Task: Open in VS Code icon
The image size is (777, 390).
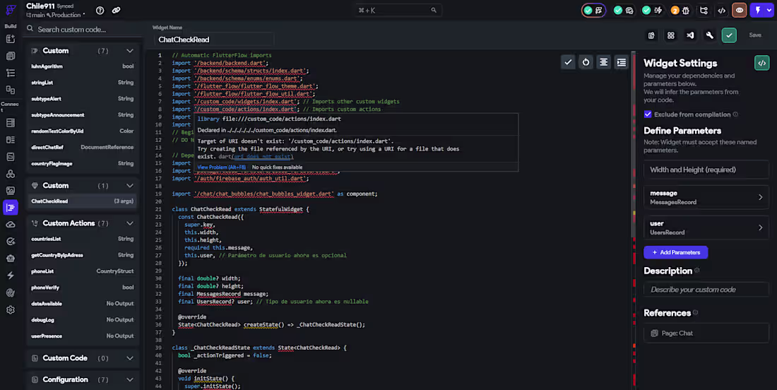Action: click(690, 35)
